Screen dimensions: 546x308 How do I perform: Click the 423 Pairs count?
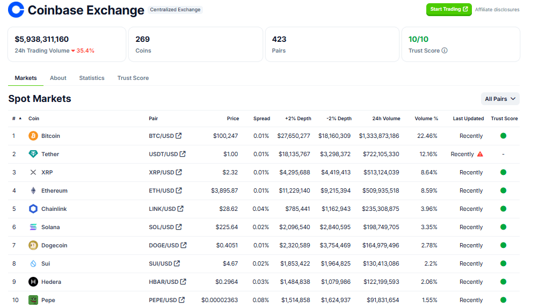pos(279,39)
